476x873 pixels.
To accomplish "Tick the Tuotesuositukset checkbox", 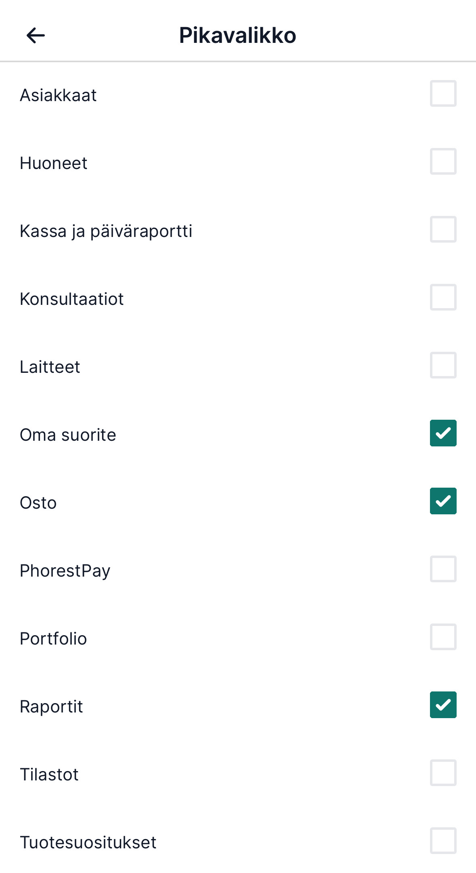I will pyautogui.click(x=443, y=841).
